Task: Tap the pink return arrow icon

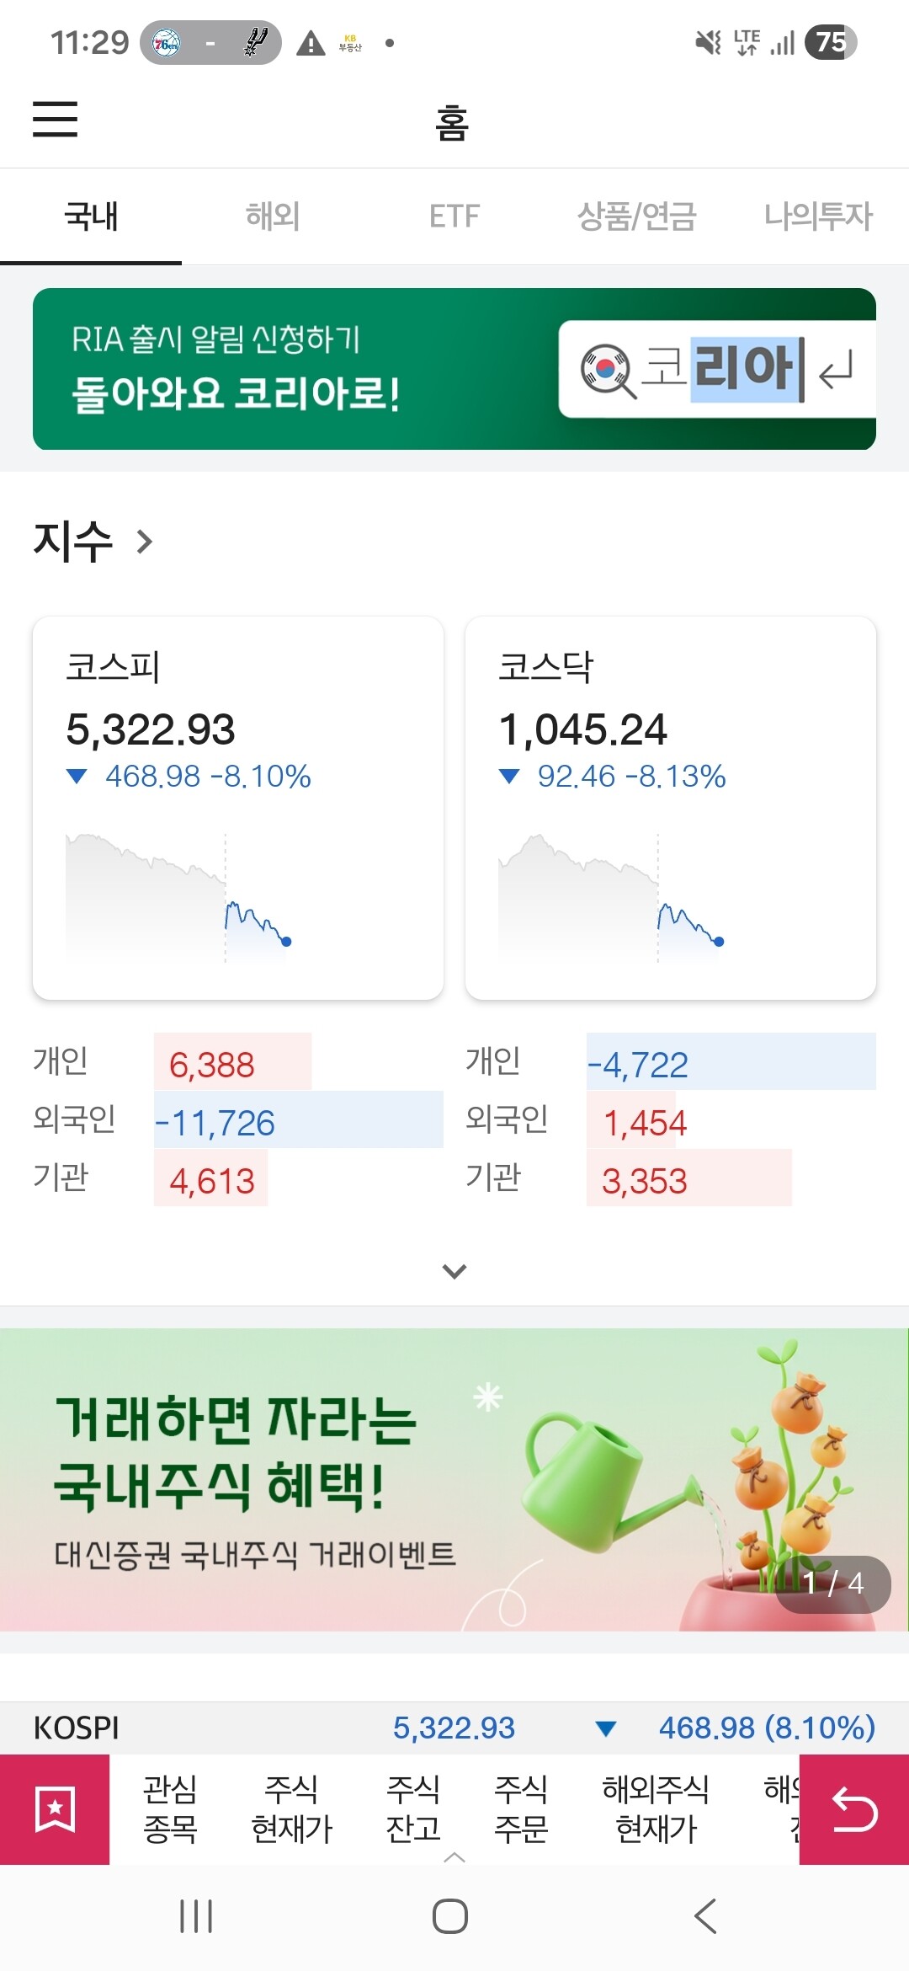Action: (x=853, y=1808)
